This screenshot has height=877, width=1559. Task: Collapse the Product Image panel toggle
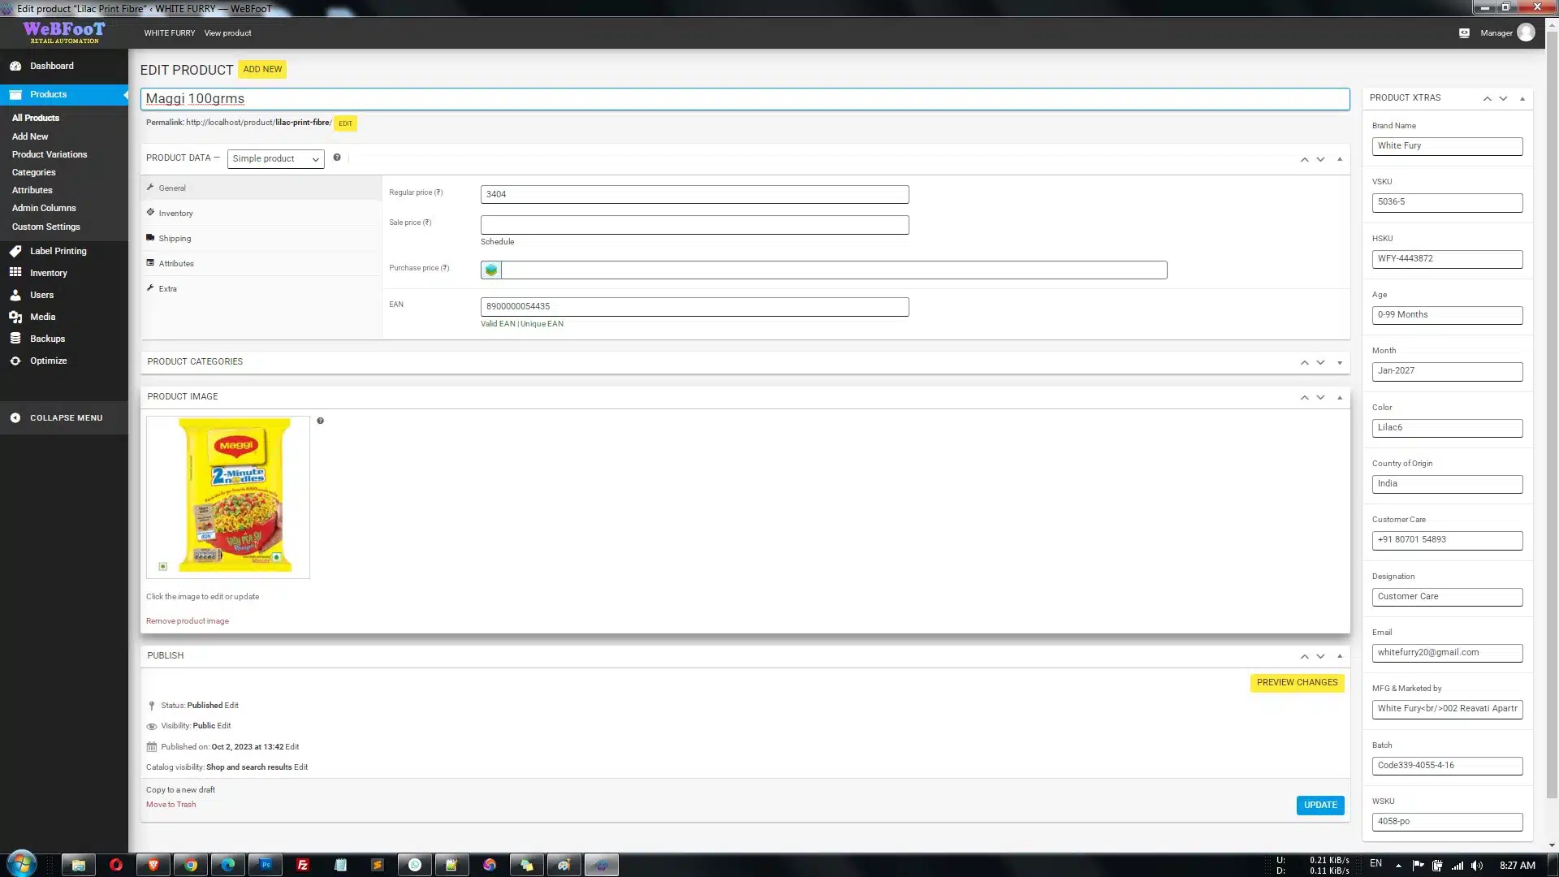click(1340, 397)
